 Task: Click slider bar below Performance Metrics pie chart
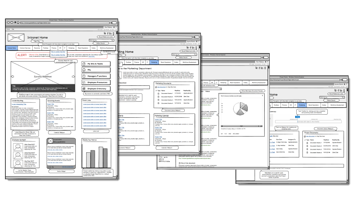(242, 126)
